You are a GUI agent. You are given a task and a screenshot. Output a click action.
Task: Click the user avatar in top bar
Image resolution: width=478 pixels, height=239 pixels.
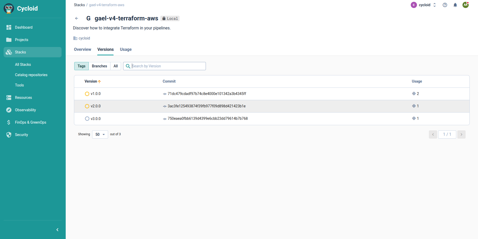coord(465,5)
